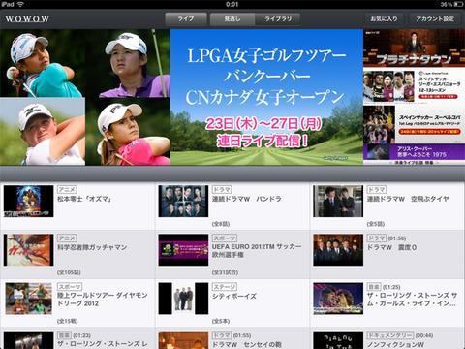Open the プラチナタウン banner

[x=414, y=48]
